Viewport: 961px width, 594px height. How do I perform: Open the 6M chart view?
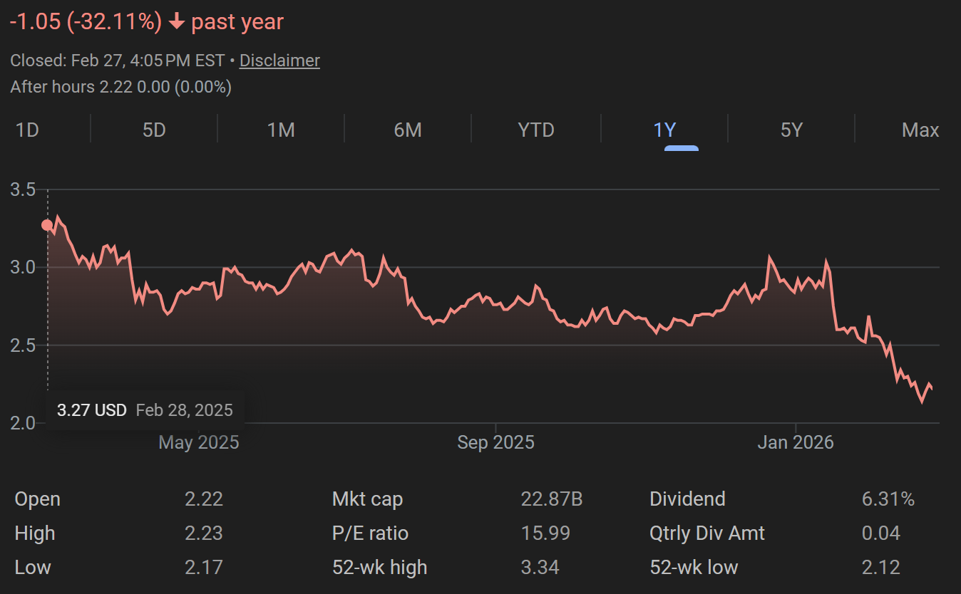pos(408,130)
